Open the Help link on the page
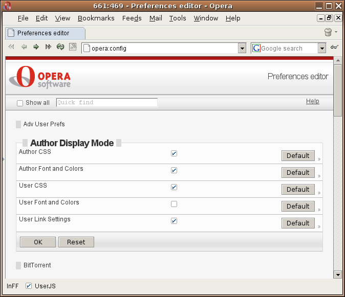This screenshot has height=297, width=345. pos(312,101)
